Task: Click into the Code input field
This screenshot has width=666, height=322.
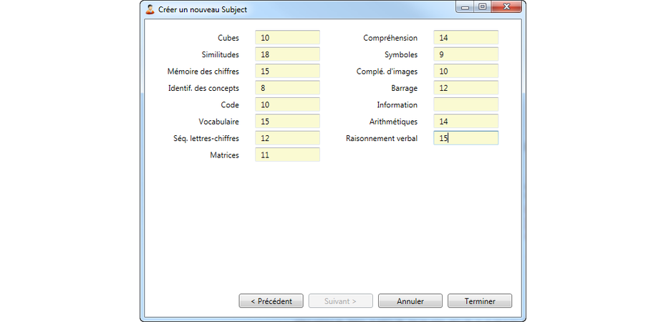Action: tap(287, 105)
